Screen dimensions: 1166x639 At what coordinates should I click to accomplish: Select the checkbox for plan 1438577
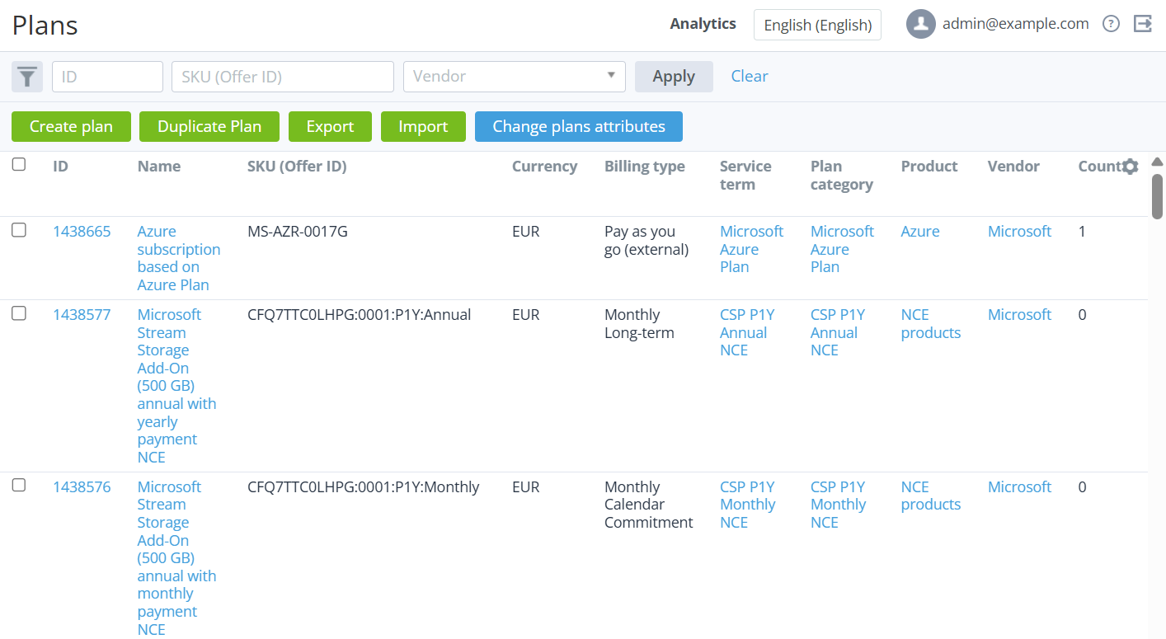coord(19,312)
